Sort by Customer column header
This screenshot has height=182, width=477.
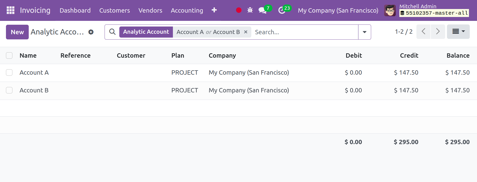[131, 56]
